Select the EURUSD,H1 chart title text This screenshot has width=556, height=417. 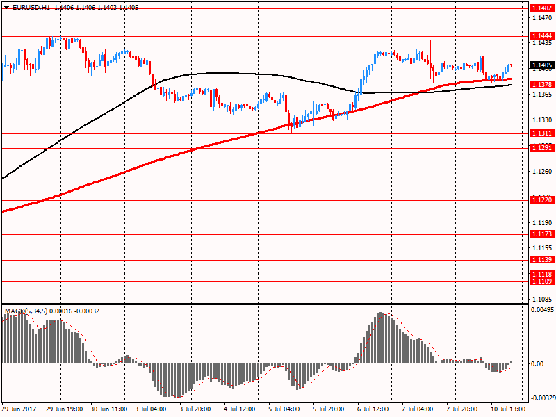[x=31, y=7]
